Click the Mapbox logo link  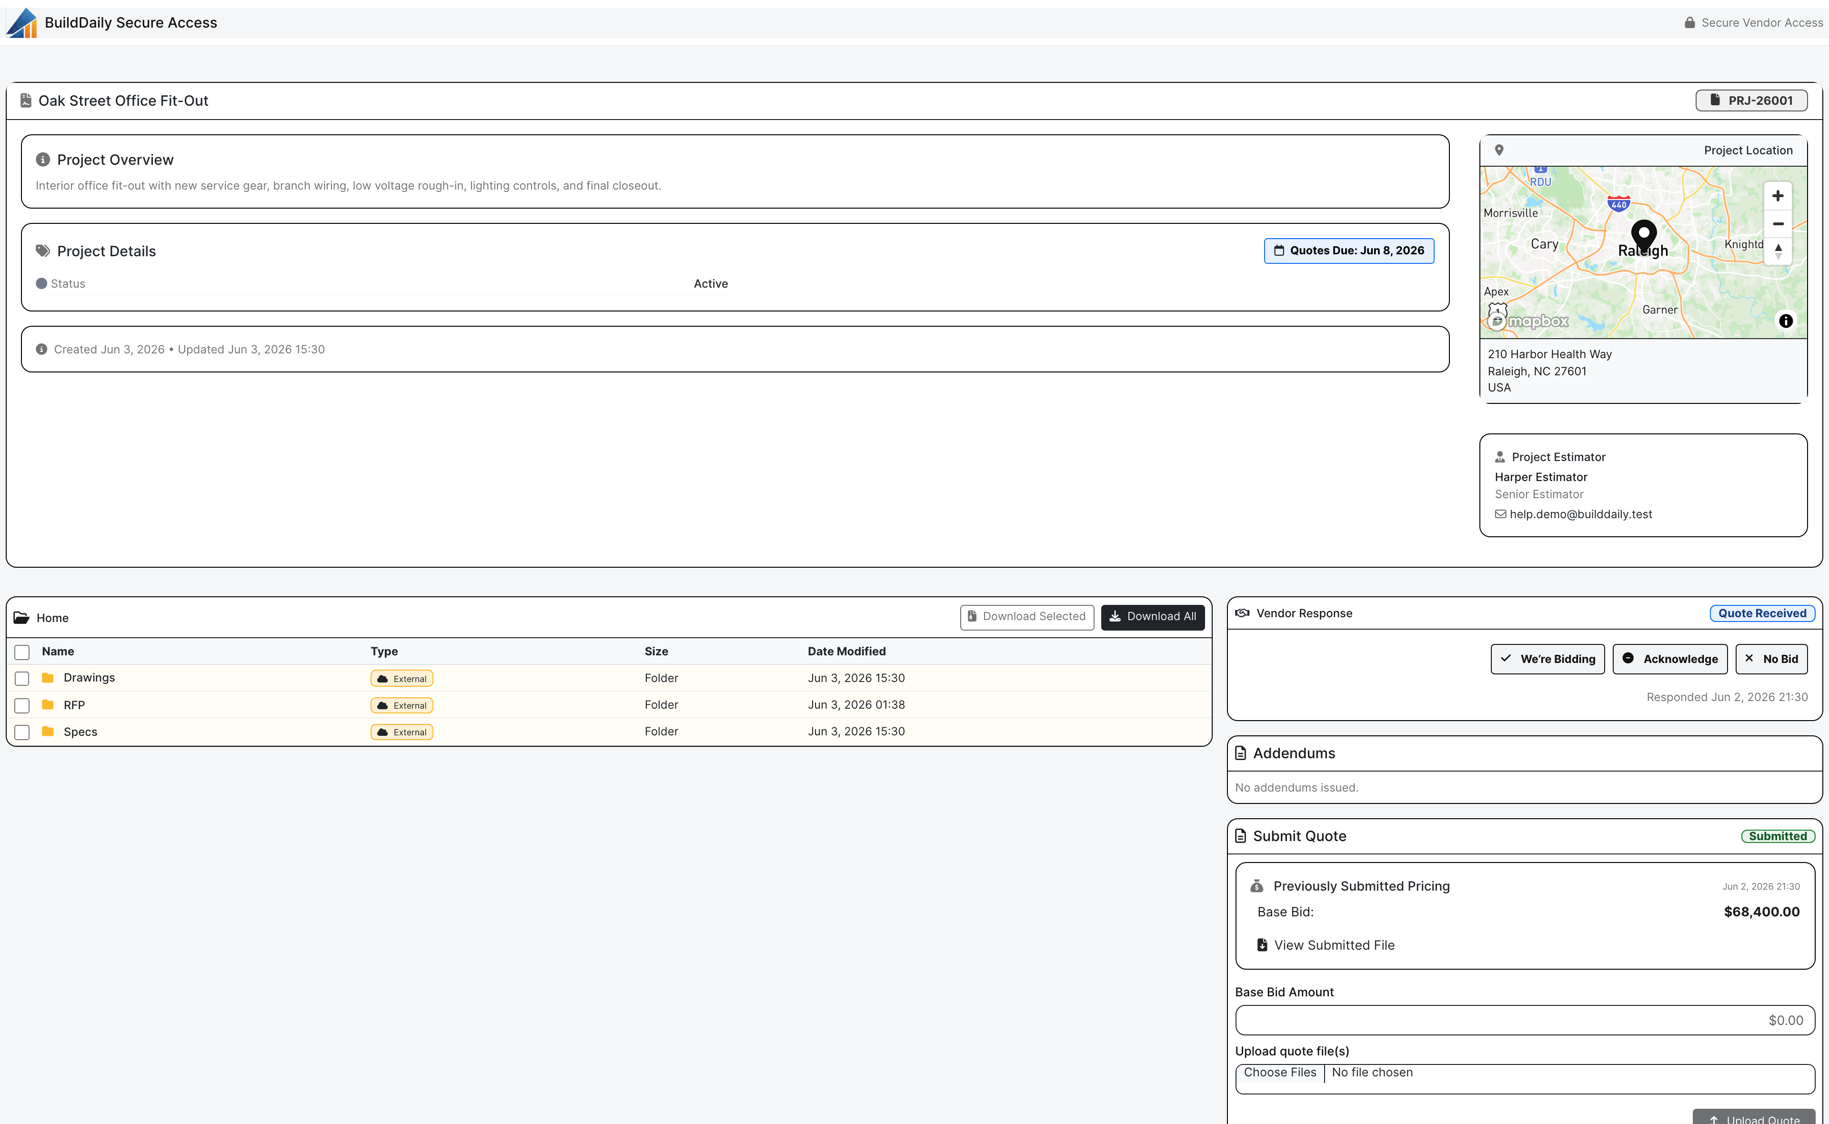click(x=1529, y=321)
